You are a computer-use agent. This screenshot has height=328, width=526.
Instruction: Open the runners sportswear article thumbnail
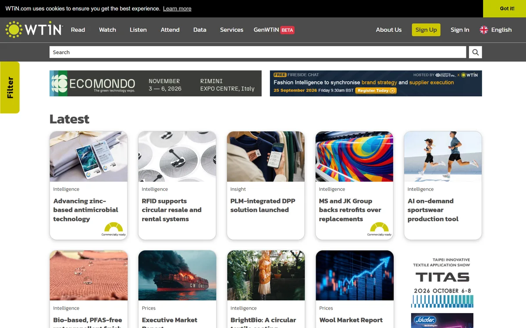[x=443, y=157]
